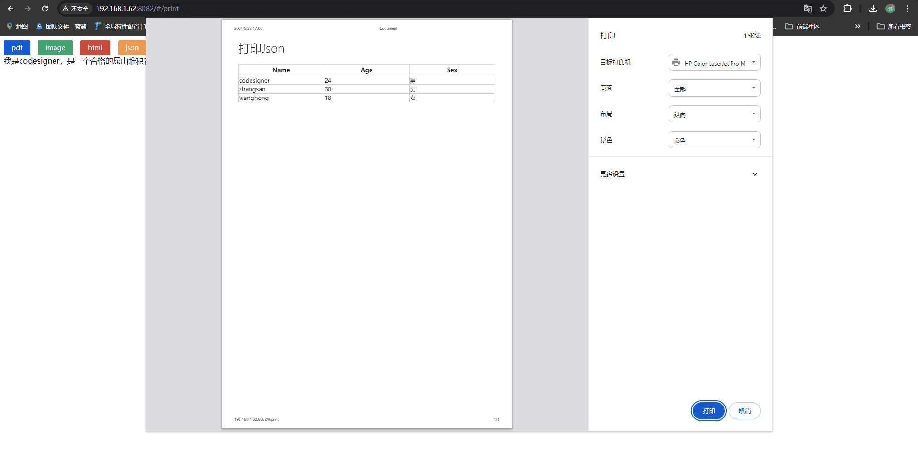The width and height of the screenshot is (918, 472).
Task: Click the 不安全 security warning indicator
Action: tap(76, 9)
